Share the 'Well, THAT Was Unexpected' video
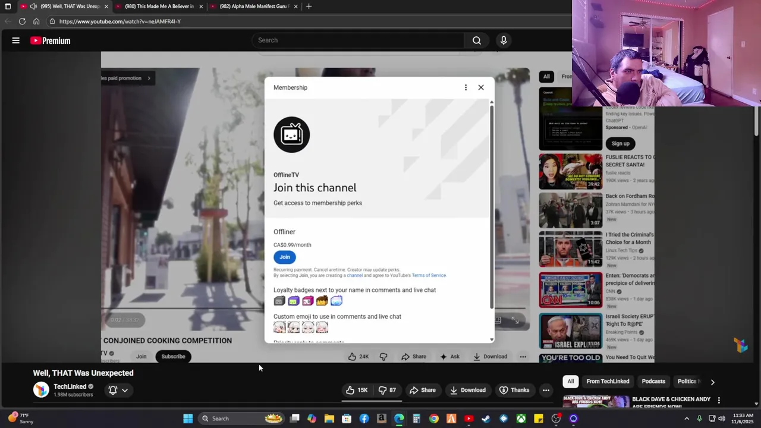This screenshot has width=761, height=428. 423,390
